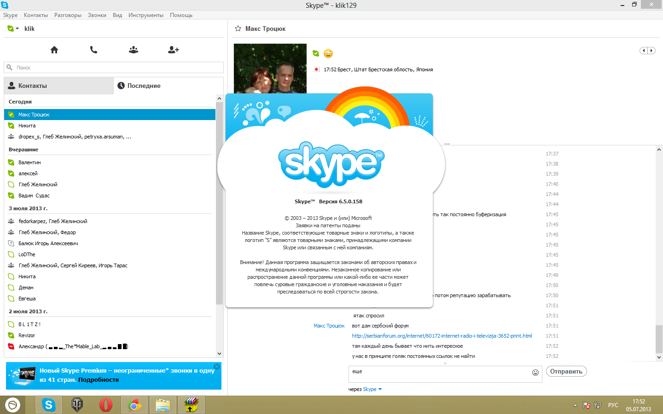The image size is (663, 414).
Task: Open File Explorer from the taskbar
Action: [163, 405]
